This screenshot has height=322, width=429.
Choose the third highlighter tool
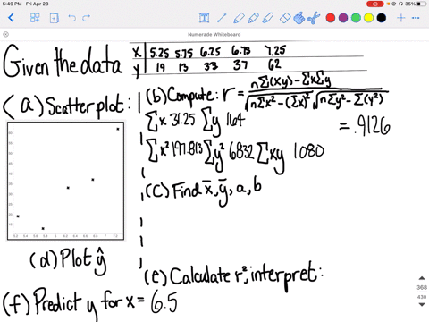tap(268, 18)
